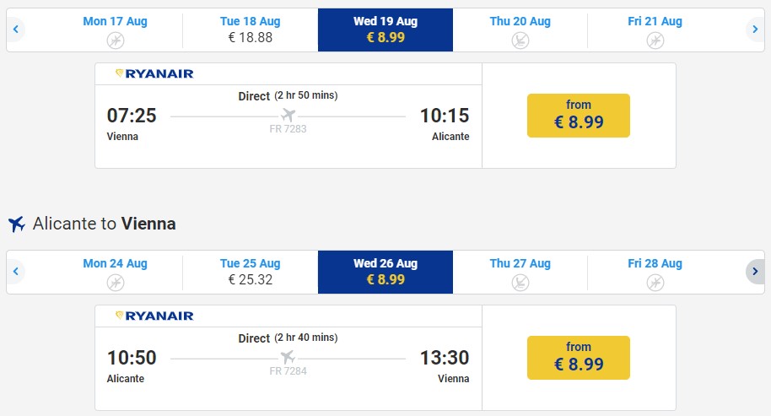
Task: Click the no-flight icon under Mon 17 Aug
Action: coord(116,41)
